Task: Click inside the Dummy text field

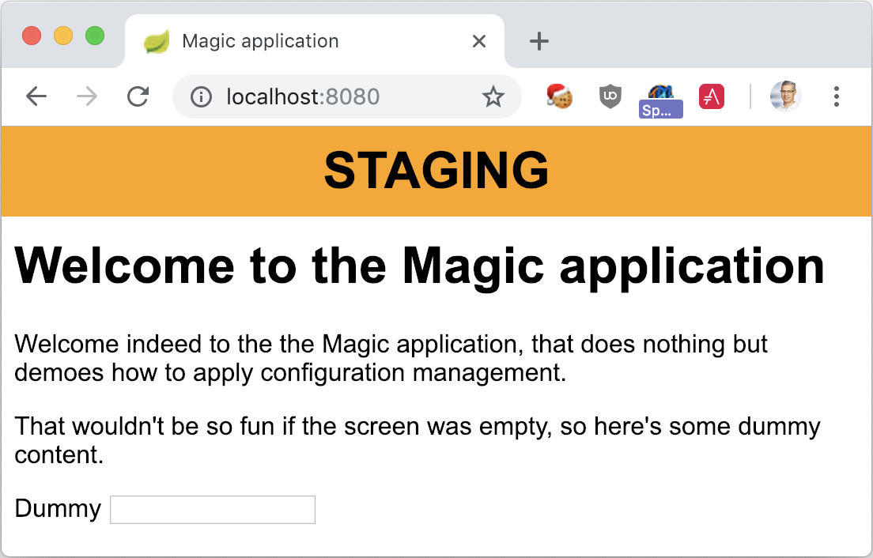Action: (212, 509)
